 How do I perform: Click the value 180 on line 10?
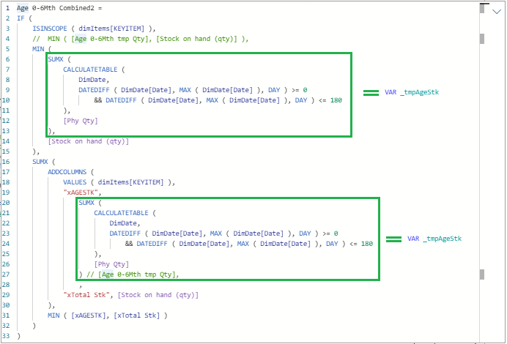click(335, 100)
